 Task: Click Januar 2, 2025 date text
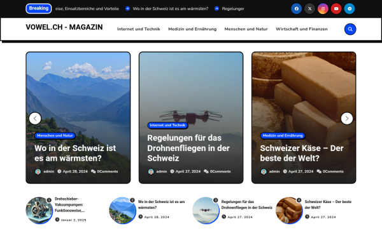point(73,220)
